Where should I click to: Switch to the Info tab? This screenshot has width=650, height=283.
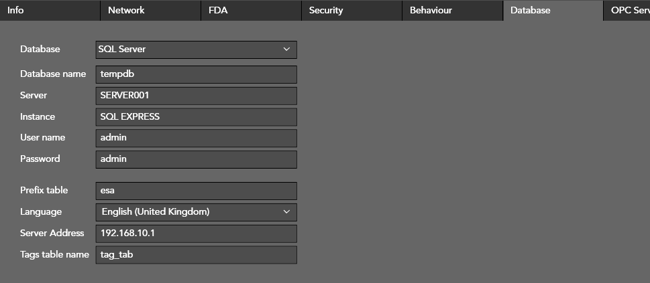[x=50, y=10]
